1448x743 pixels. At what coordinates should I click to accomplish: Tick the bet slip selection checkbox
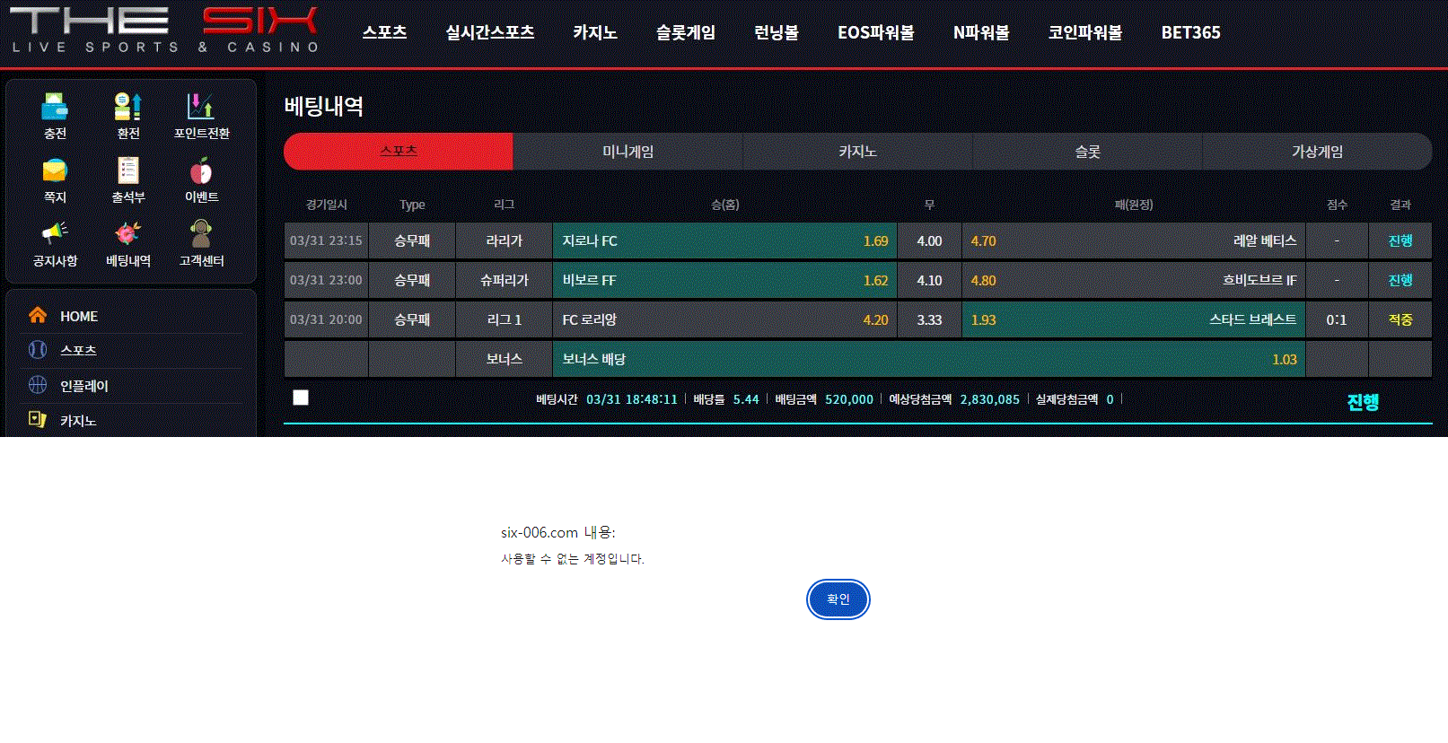coord(301,398)
